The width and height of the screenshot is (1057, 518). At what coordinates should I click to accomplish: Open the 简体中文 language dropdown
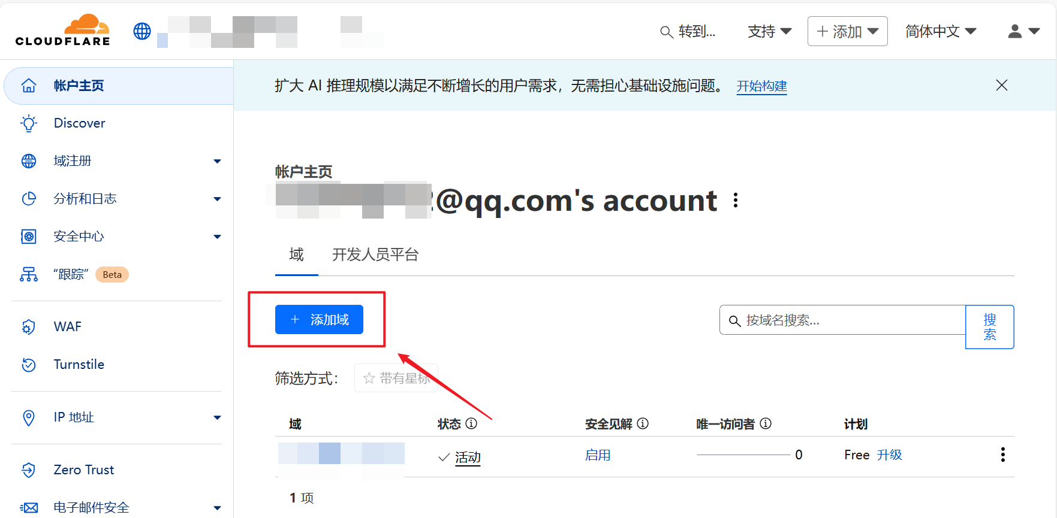[x=941, y=31]
